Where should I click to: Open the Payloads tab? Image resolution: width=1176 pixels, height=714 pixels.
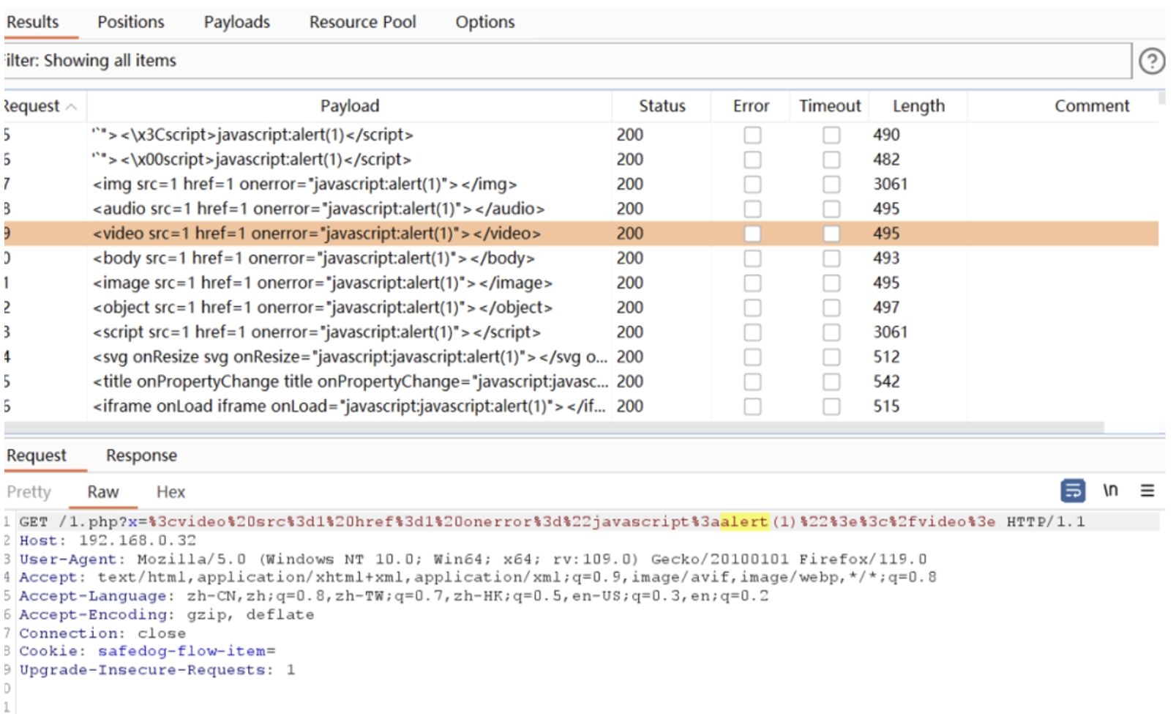click(237, 22)
